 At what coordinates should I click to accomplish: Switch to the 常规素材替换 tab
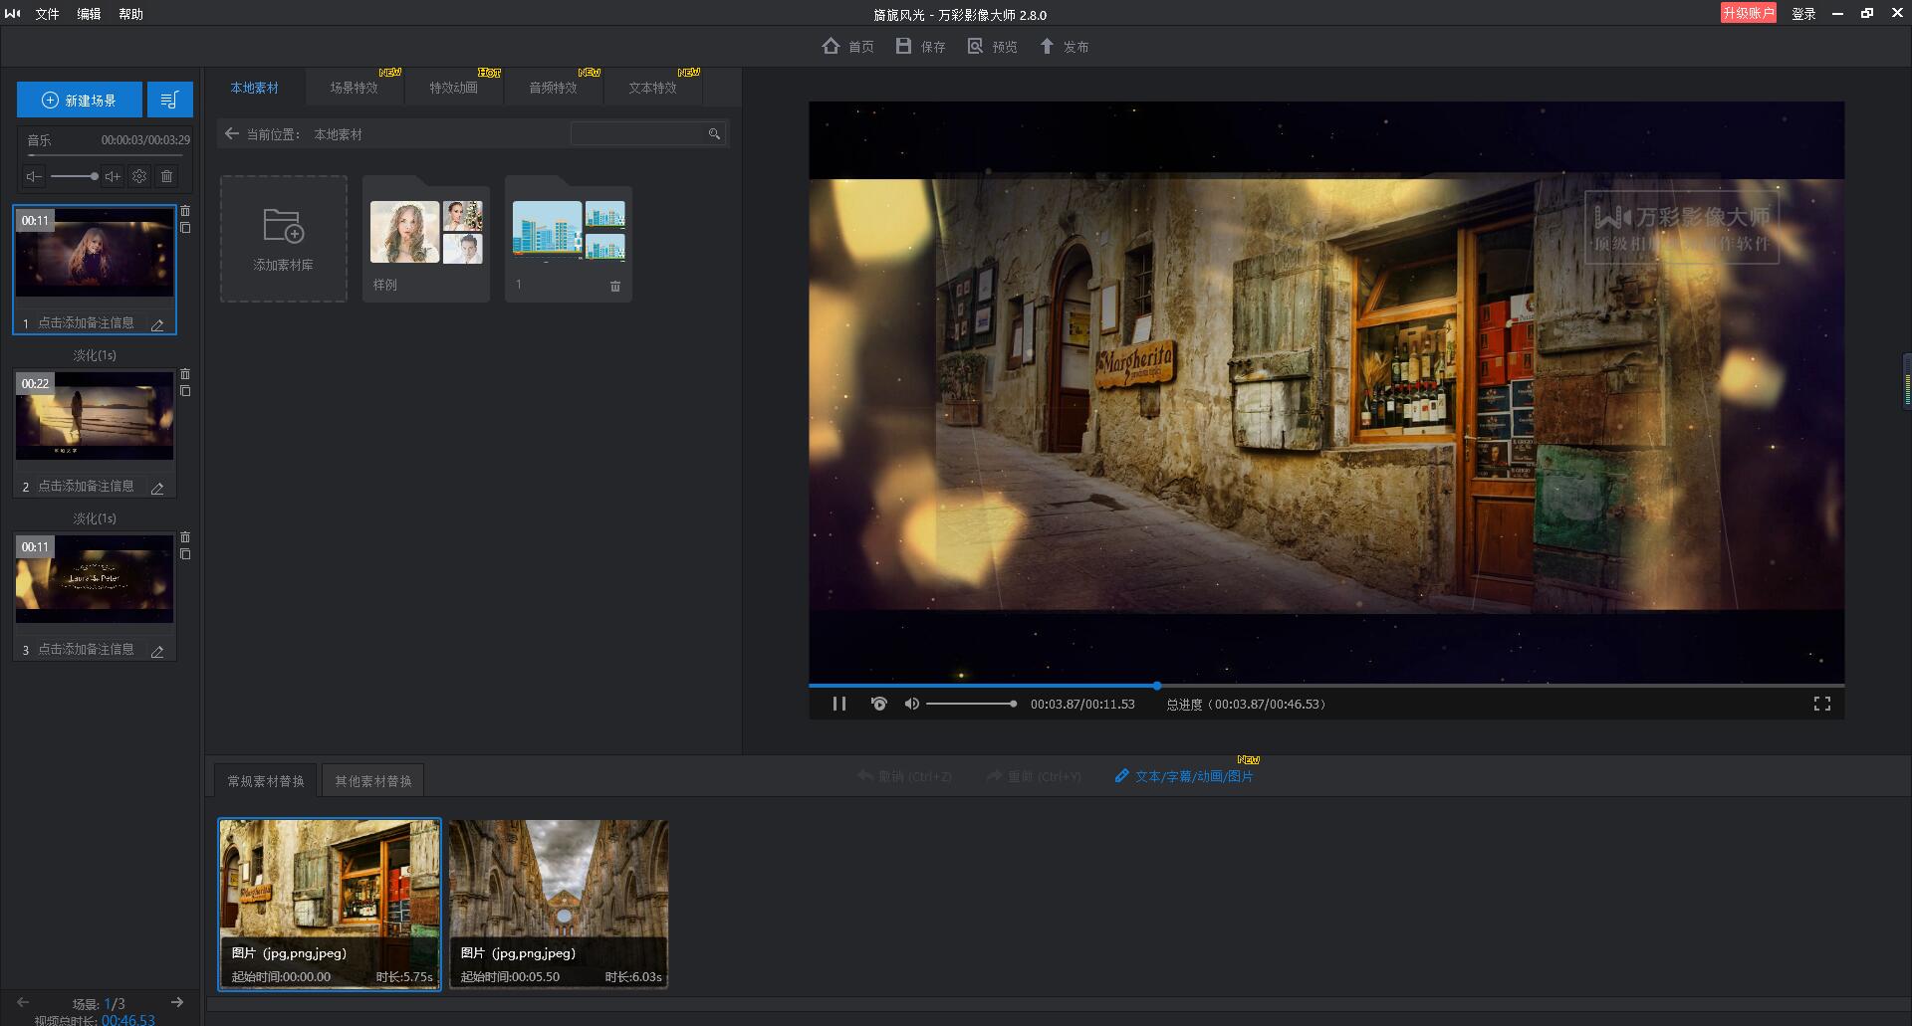point(266,781)
